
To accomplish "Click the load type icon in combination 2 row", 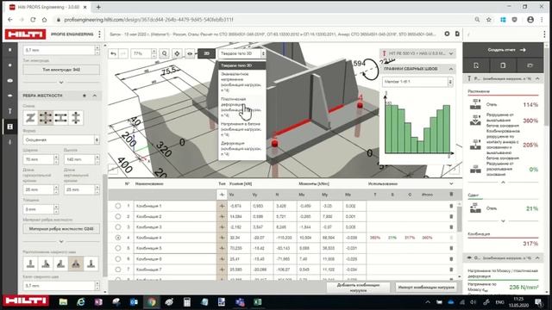I will (x=222, y=216).
